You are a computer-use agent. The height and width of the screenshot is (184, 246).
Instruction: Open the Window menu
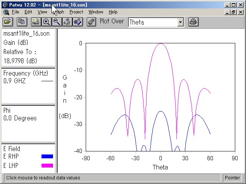[96, 12]
